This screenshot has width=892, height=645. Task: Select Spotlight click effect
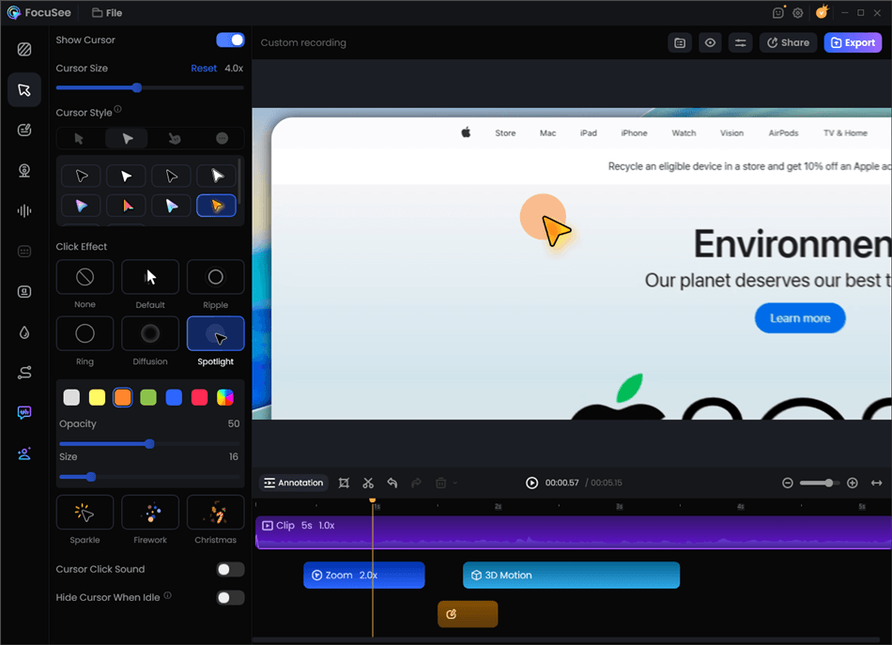(x=216, y=334)
